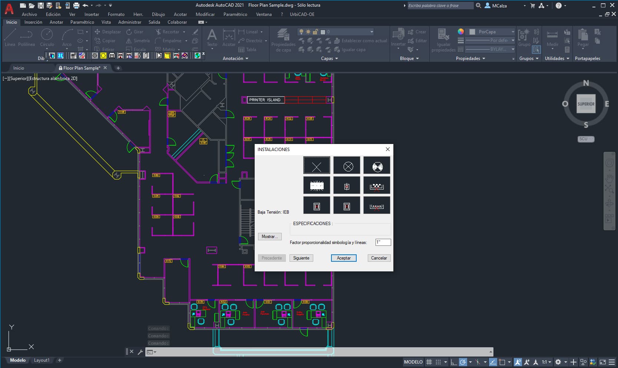Click the Medir utility tool
Image resolution: width=618 pixels, height=368 pixels.
(552, 39)
